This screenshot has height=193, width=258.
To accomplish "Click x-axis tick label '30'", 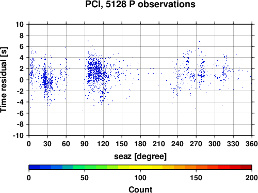I will [47, 144].
